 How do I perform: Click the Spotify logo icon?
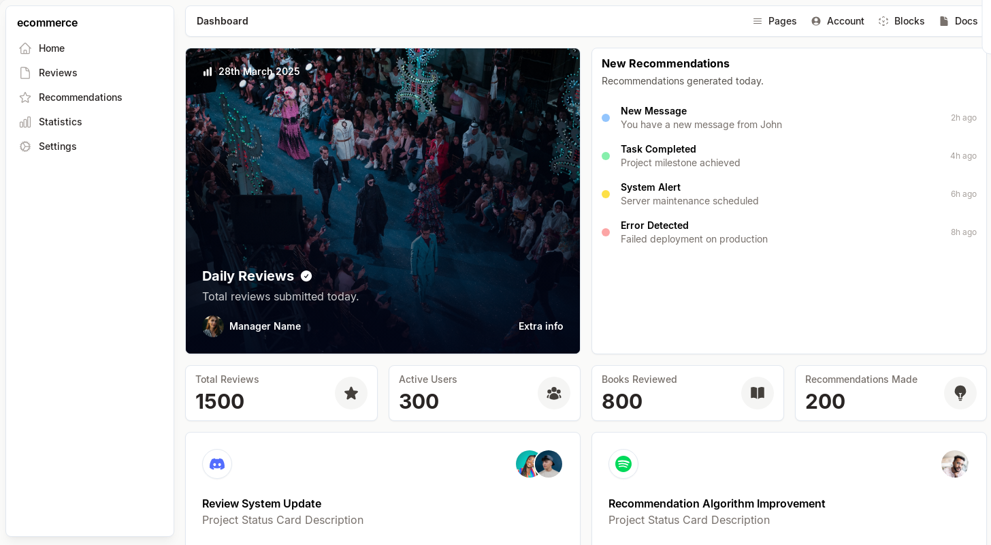[623, 464]
